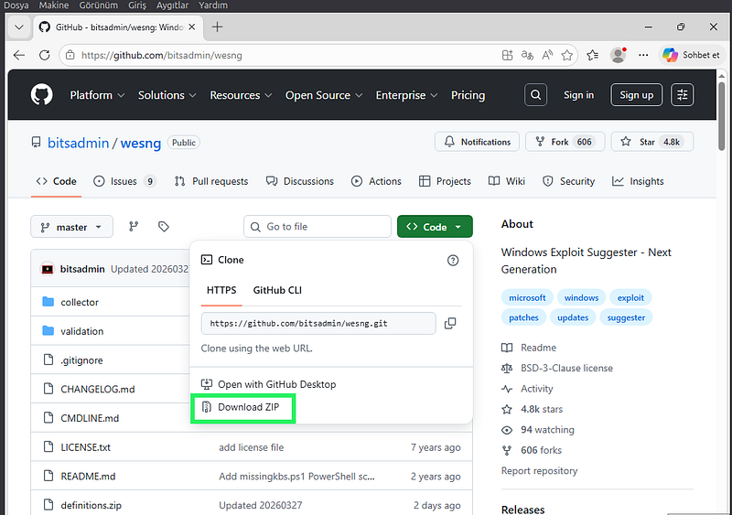Screen dimensions: 732x515
Task: Open the browser profile avatar
Action: tap(619, 55)
